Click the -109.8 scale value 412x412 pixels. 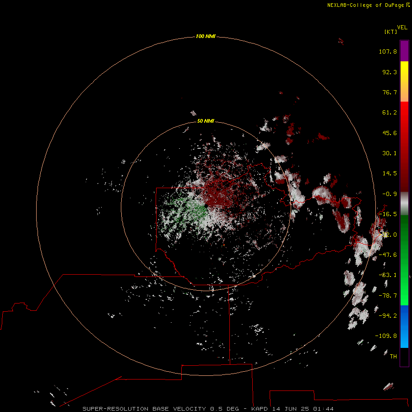click(x=386, y=336)
